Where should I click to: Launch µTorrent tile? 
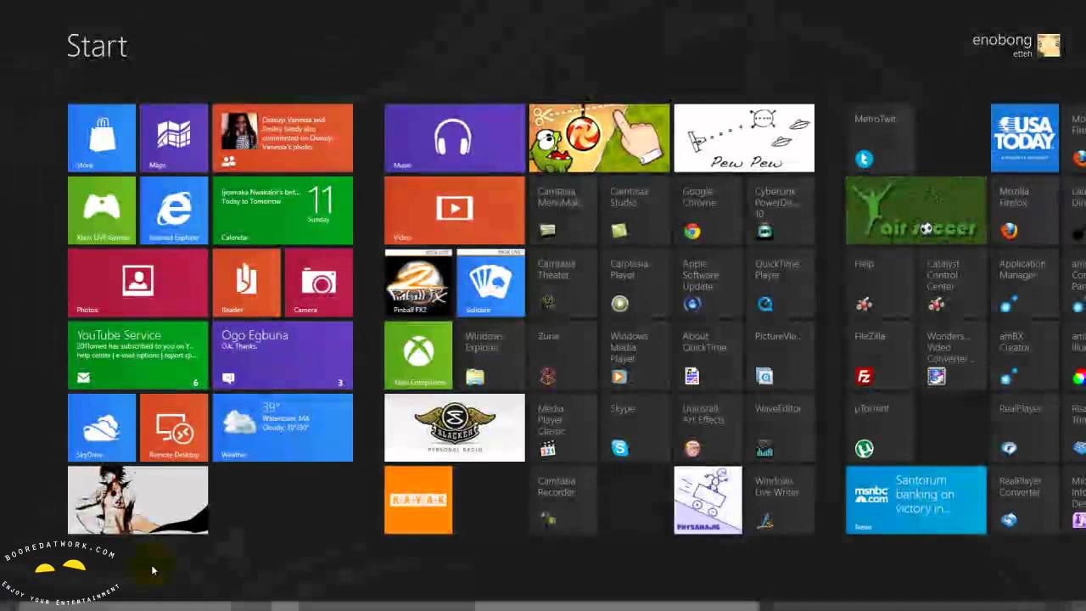880,428
